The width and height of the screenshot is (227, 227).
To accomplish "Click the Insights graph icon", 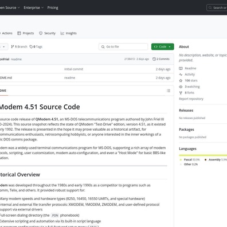I will (x=62, y=33).
